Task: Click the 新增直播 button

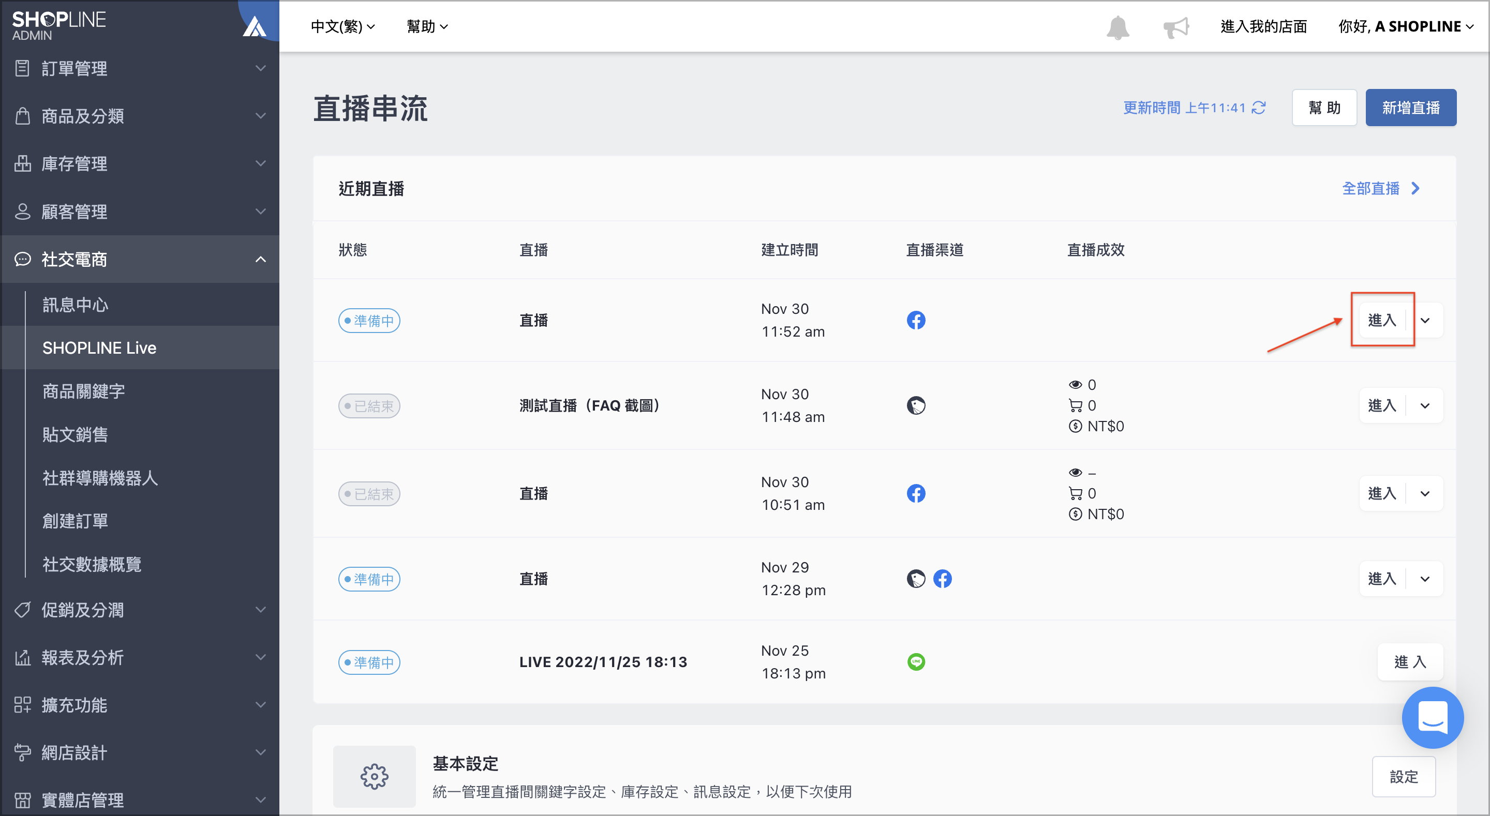Action: [x=1410, y=108]
